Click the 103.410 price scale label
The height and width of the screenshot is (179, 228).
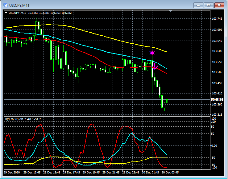[217, 93]
